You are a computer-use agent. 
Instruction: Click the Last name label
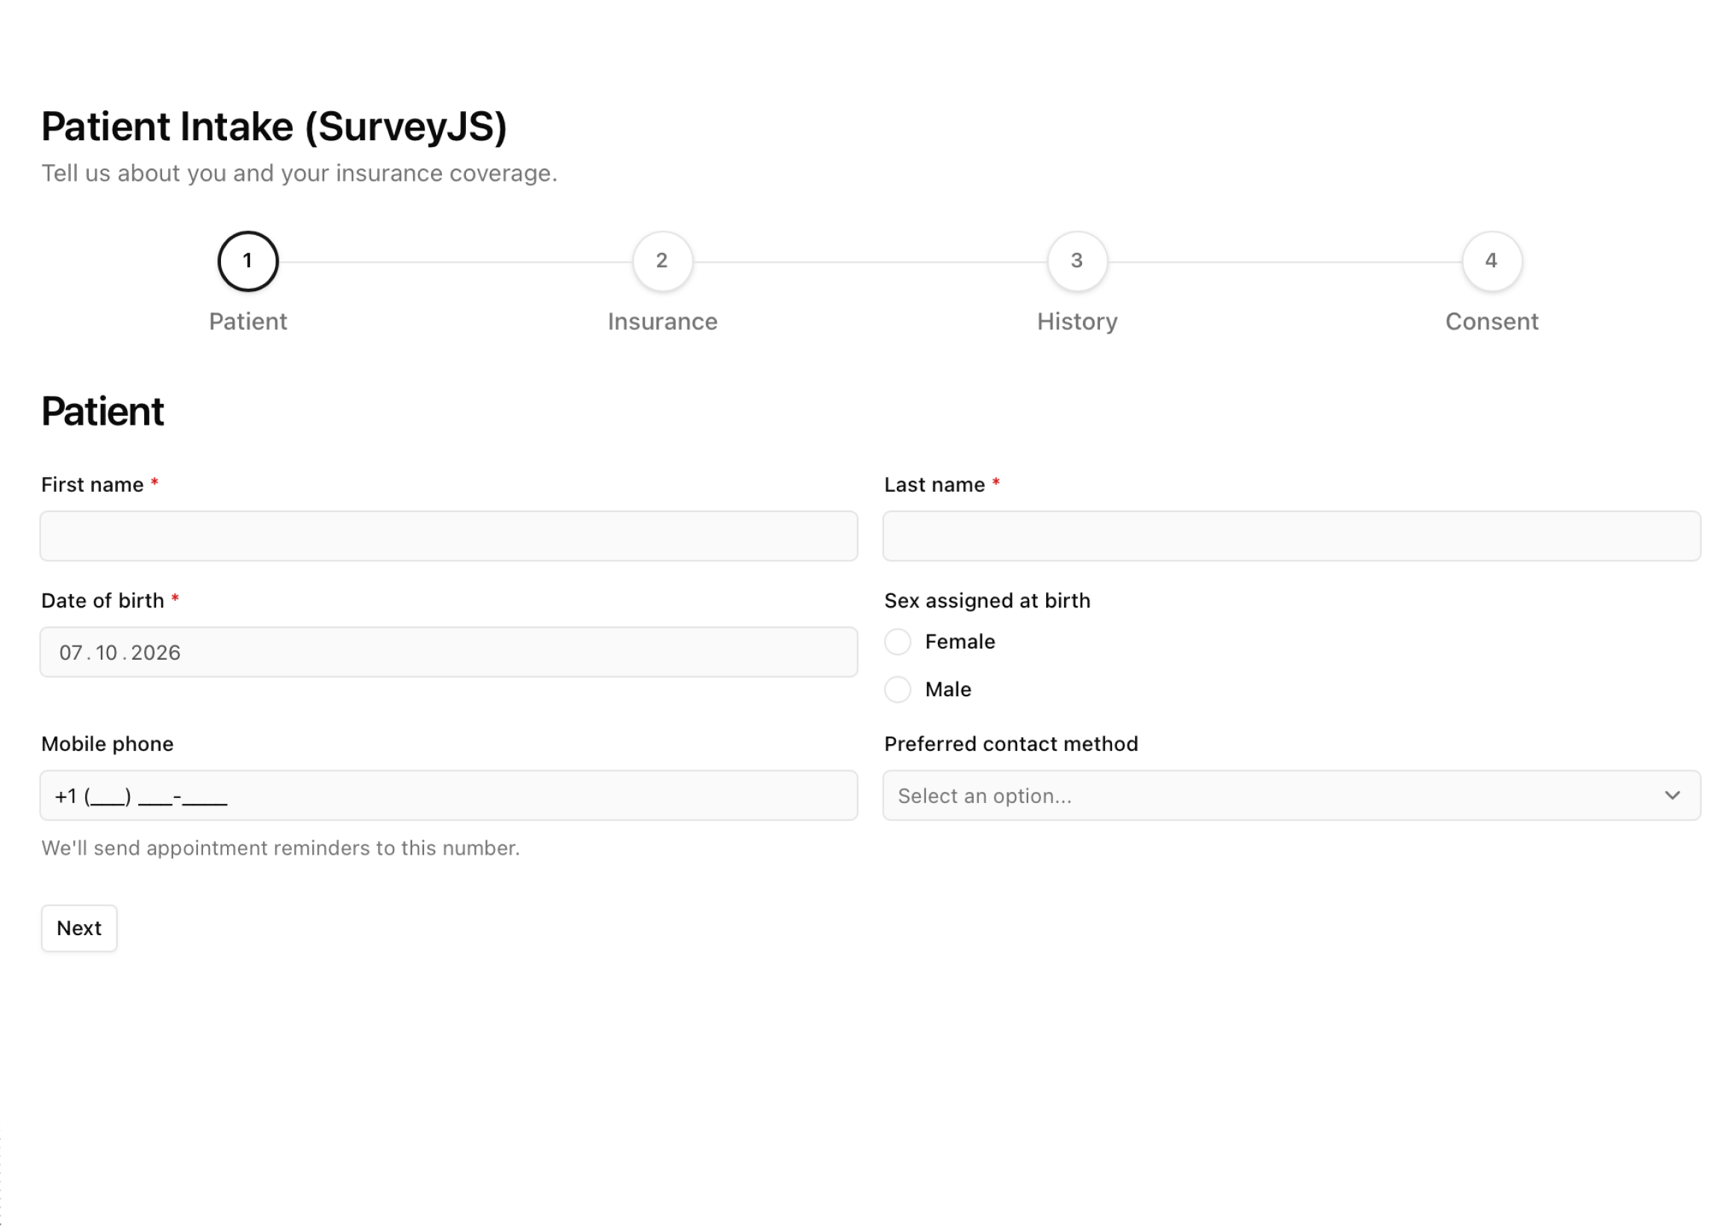[934, 484]
